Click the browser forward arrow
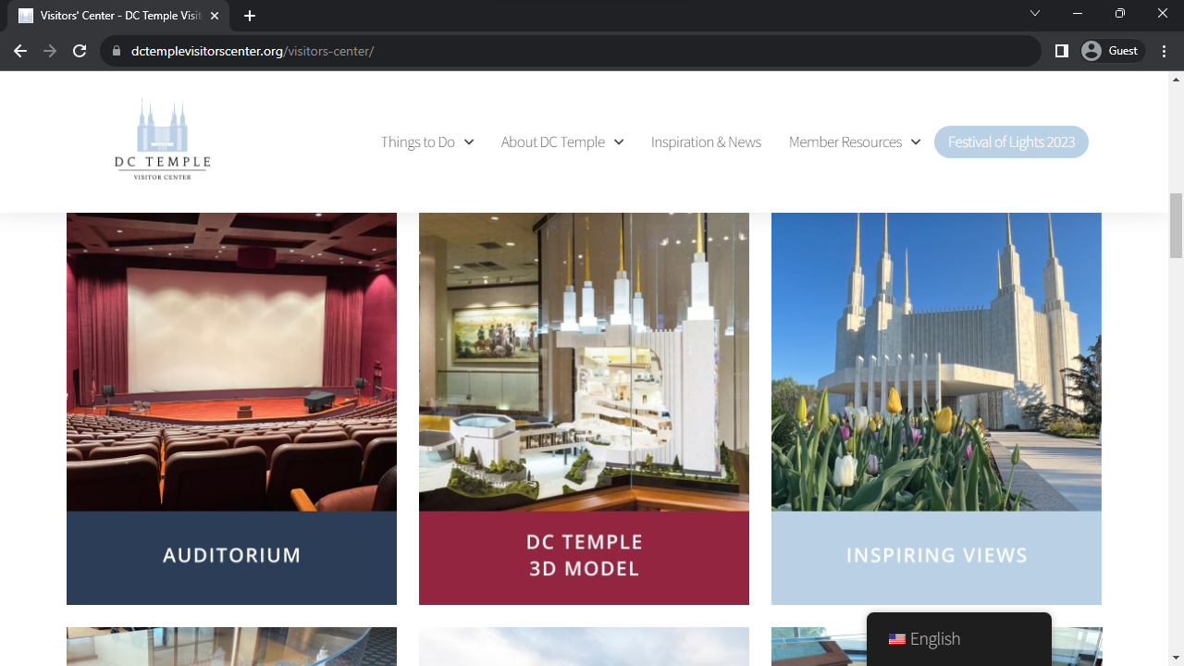The width and height of the screenshot is (1184, 666). coord(50,51)
